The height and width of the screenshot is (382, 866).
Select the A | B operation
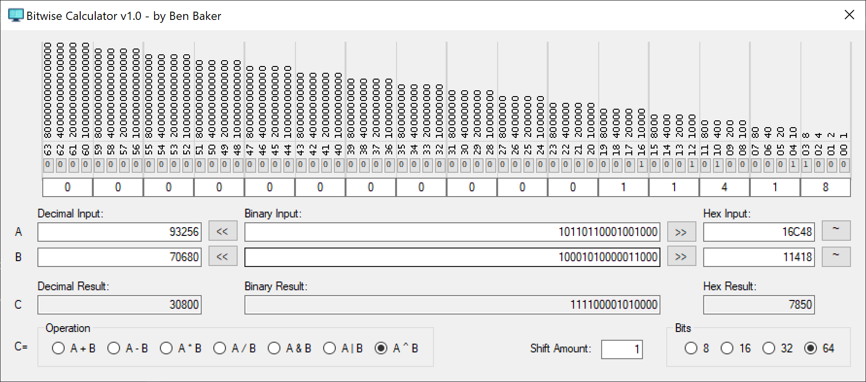343,349
